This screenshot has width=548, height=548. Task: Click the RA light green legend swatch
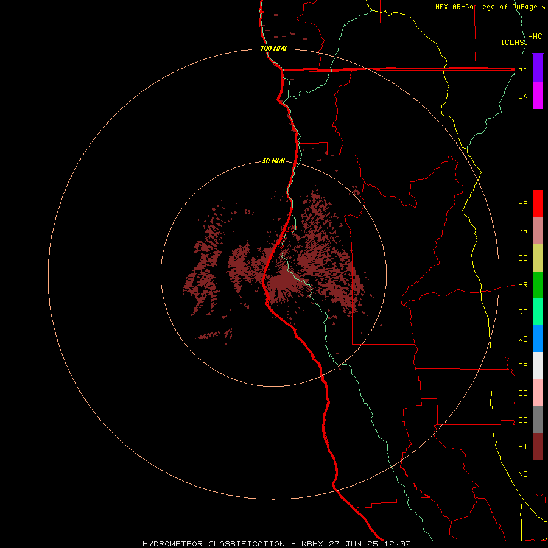click(x=538, y=312)
